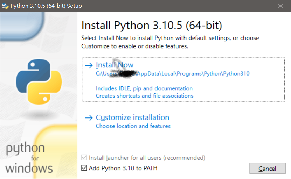Click the 'Install Python 3.10.5 (64-bit)' heading

(x=152, y=25)
